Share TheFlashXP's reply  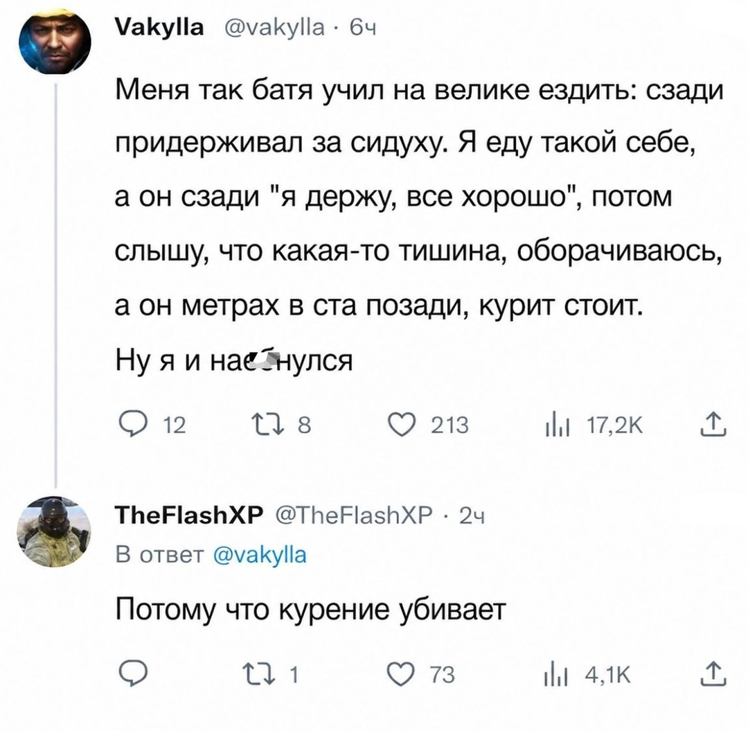[x=713, y=673]
